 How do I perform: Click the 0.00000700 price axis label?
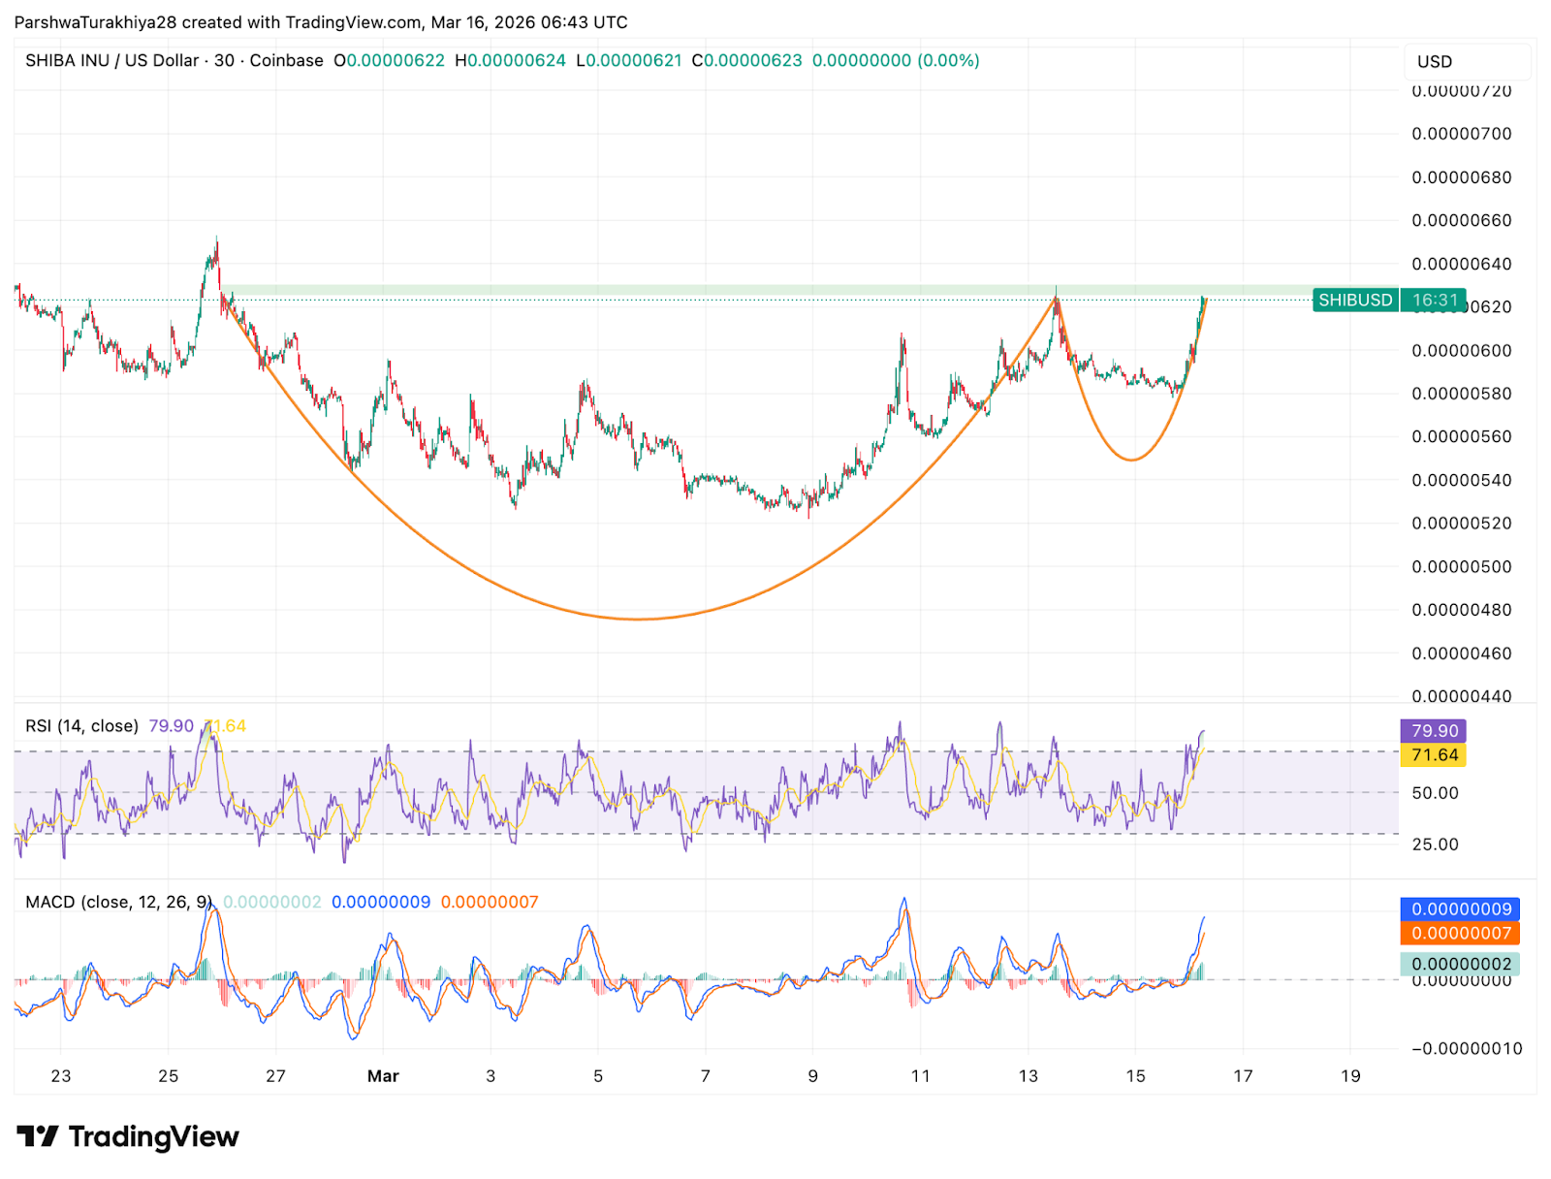(x=1461, y=134)
